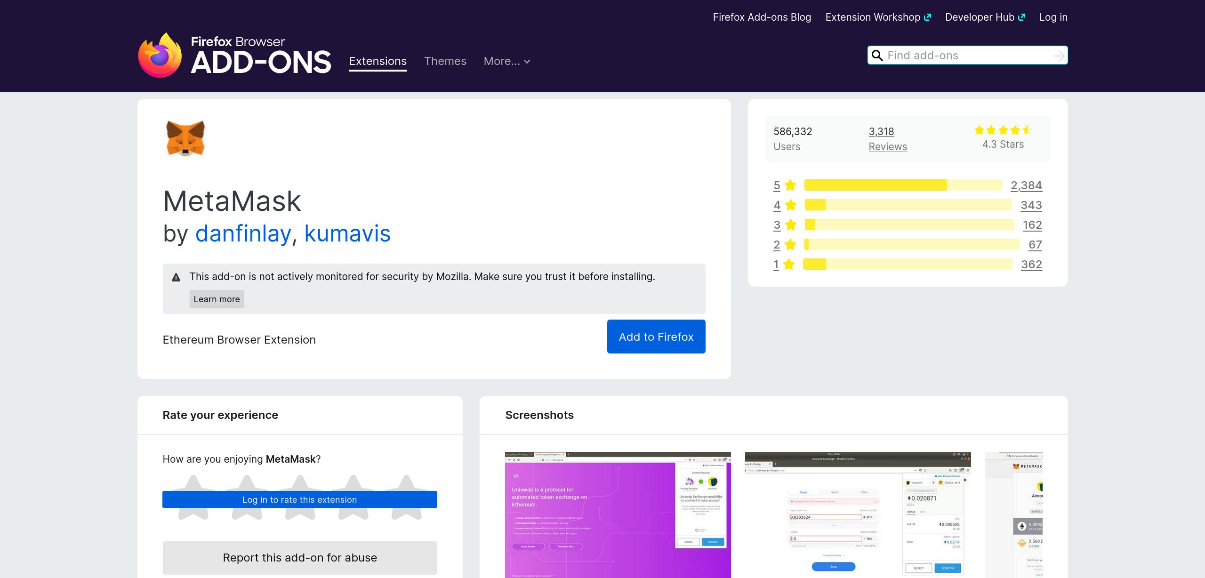
Task: Click the star icon in the 2-star row
Action: tap(790, 245)
